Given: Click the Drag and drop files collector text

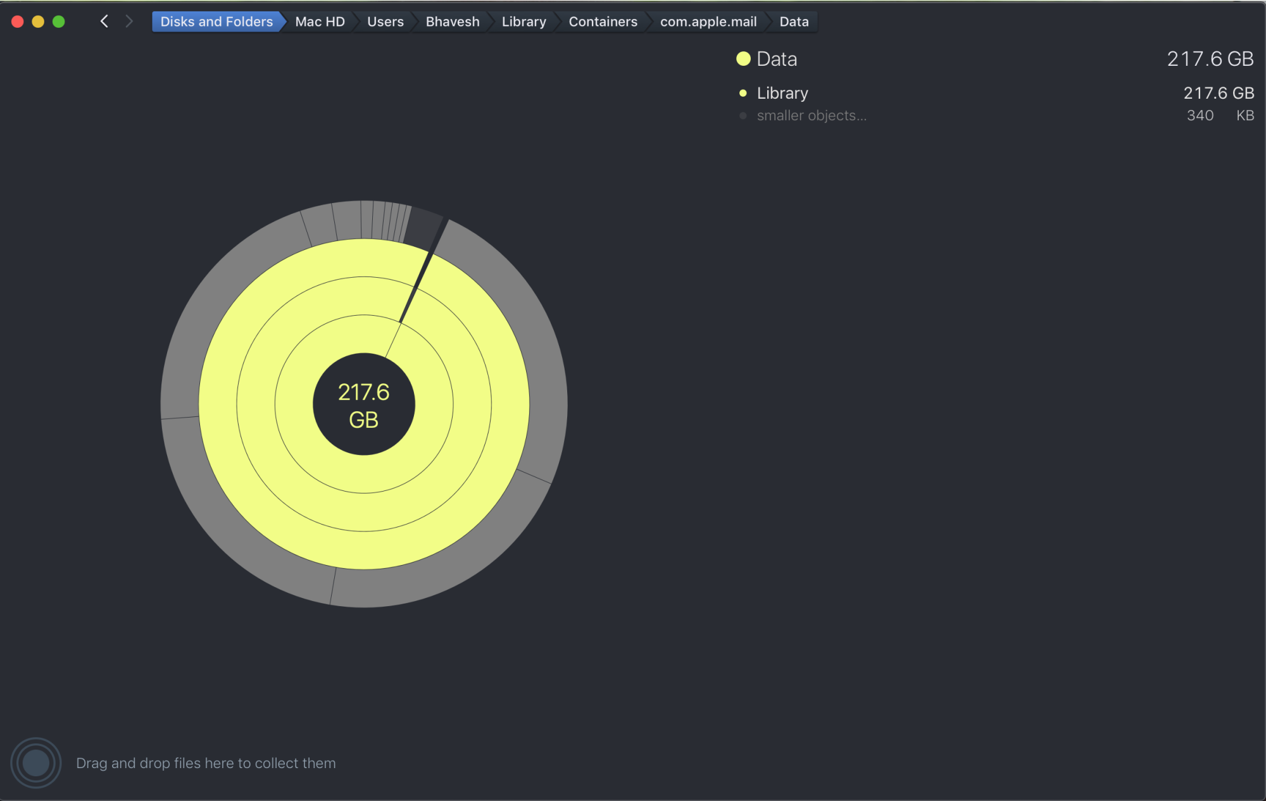Looking at the screenshot, I should pyautogui.click(x=206, y=763).
